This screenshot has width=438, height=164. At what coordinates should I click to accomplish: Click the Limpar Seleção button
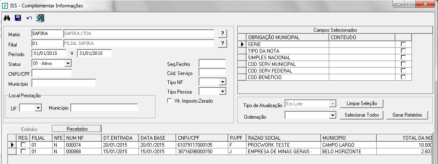(361, 103)
